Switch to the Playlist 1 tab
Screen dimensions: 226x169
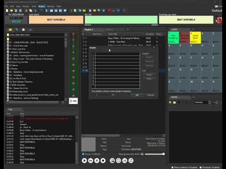click(x=89, y=30)
